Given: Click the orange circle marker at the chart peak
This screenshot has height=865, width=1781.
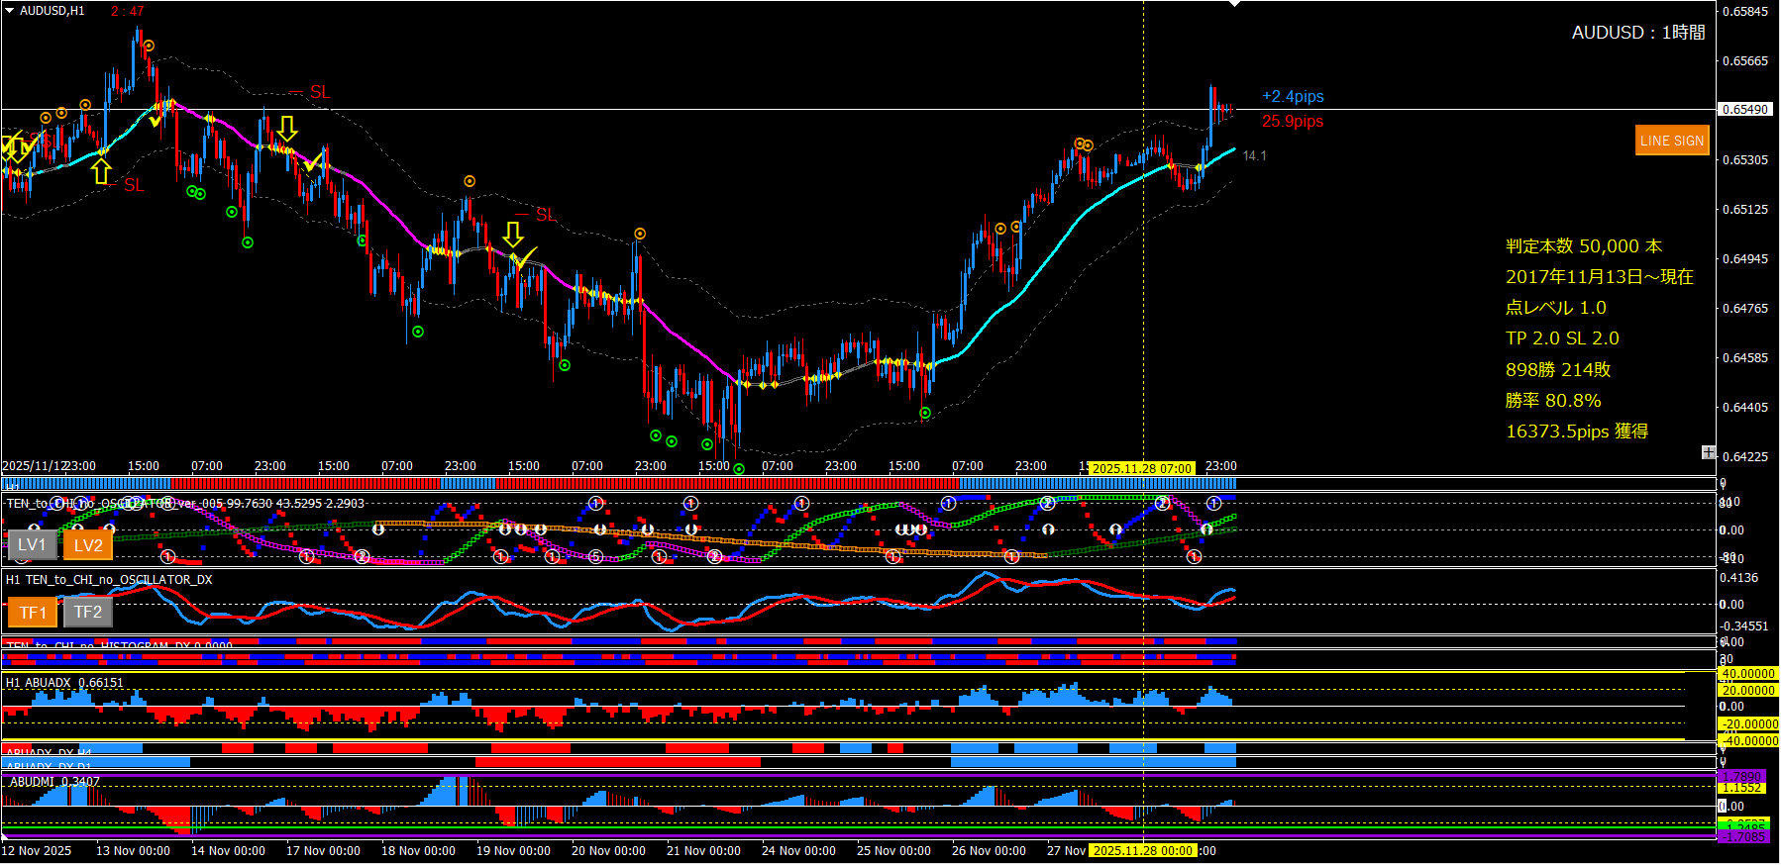Looking at the screenshot, I should [x=149, y=46].
